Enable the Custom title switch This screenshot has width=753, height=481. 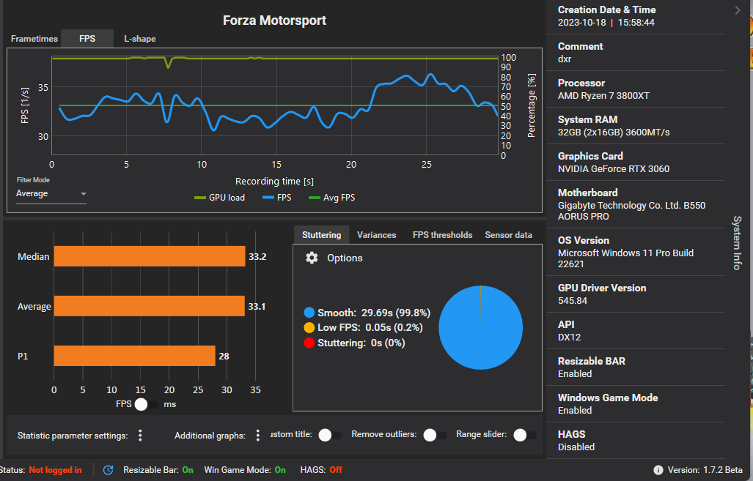[330, 435]
